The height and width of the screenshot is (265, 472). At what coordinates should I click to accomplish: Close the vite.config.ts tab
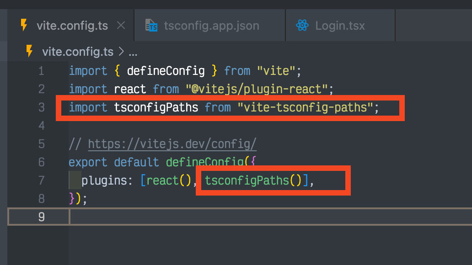pos(121,25)
